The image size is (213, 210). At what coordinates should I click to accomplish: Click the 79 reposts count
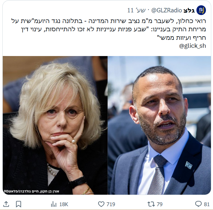[160, 204]
